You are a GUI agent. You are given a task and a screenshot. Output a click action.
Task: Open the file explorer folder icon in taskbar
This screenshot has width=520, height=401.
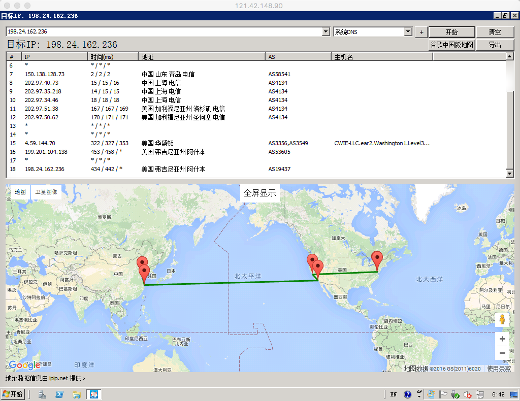77,394
